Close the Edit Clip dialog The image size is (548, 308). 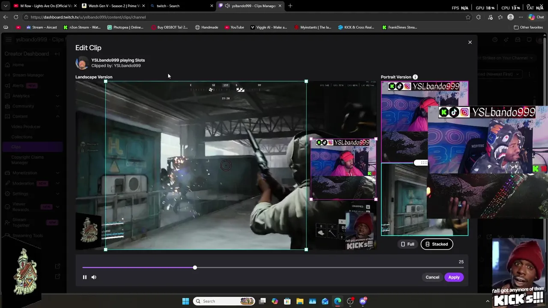(470, 42)
